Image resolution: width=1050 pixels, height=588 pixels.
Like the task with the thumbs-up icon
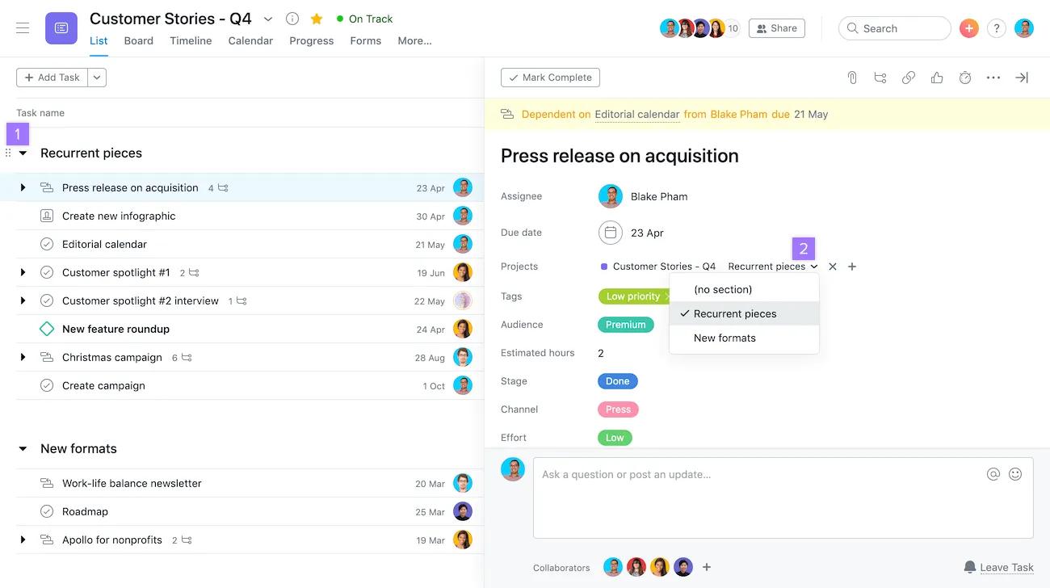[x=936, y=77]
